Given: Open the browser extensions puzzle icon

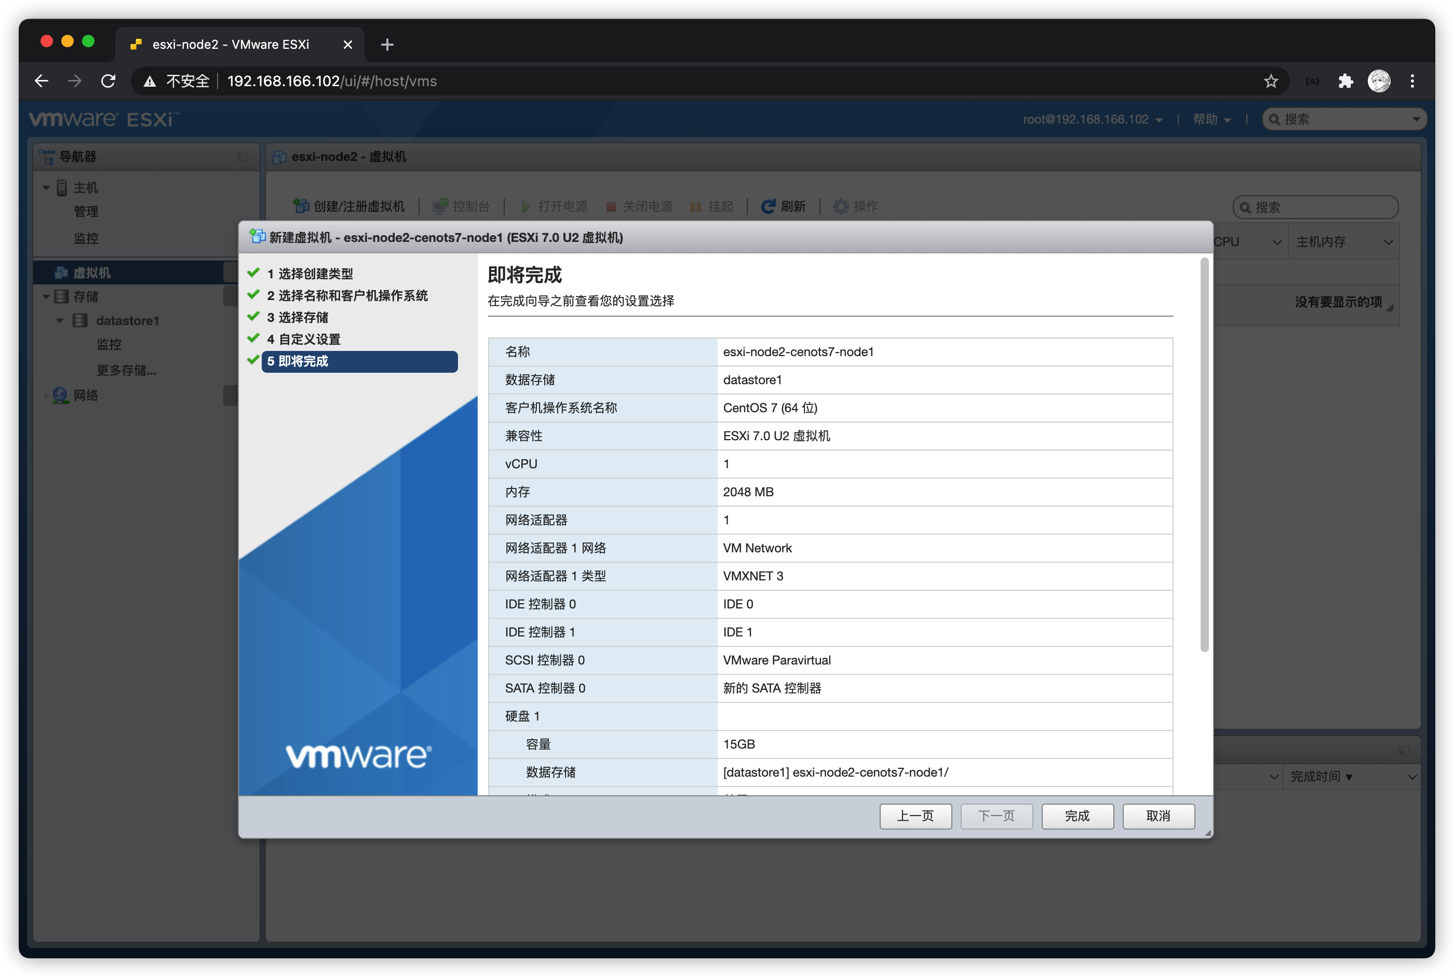Looking at the screenshot, I should (x=1345, y=81).
